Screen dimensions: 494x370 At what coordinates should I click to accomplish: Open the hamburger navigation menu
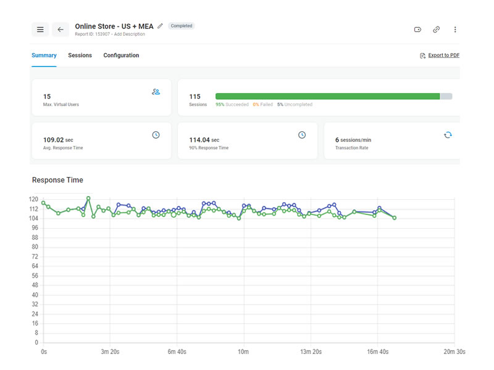[40, 29]
